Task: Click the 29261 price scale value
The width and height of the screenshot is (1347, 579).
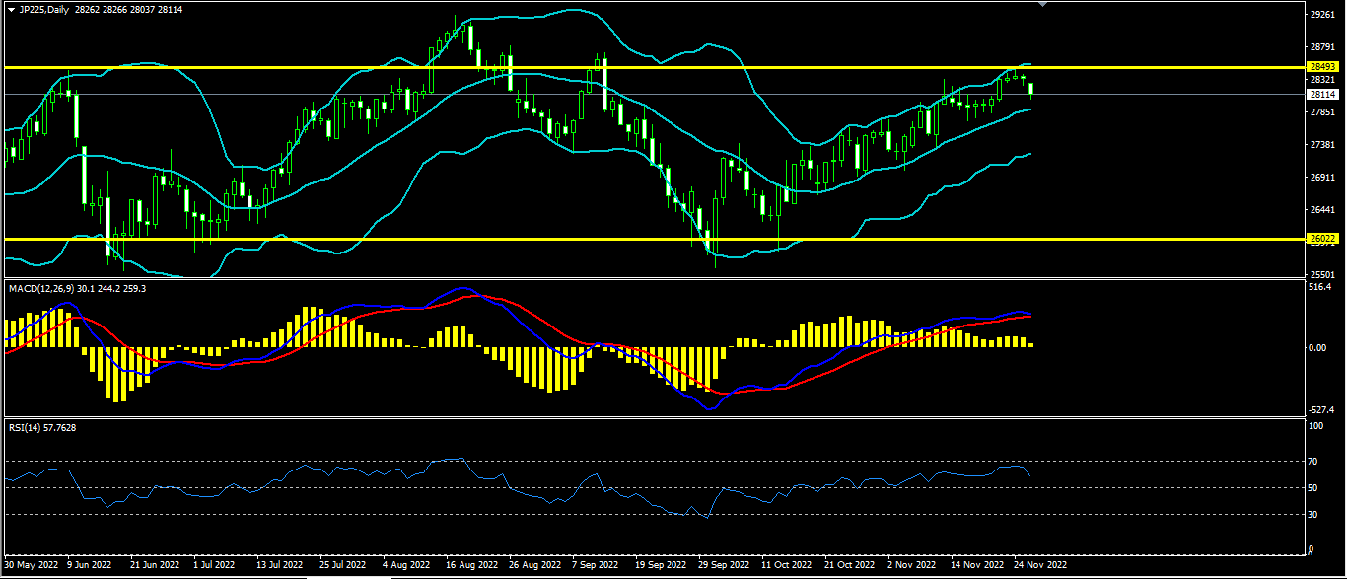Action: pos(1321,15)
